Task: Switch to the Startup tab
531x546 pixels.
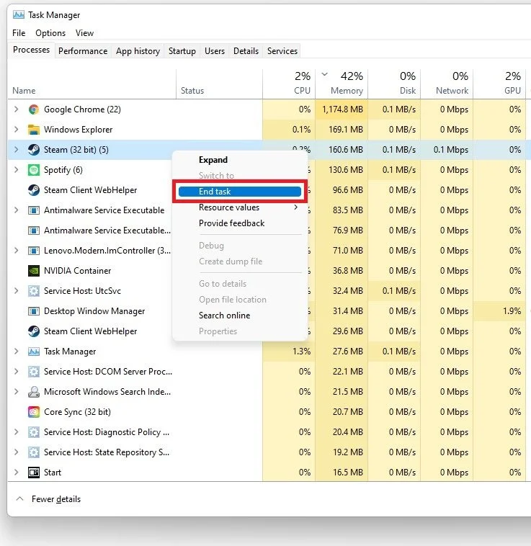Action: coord(182,51)
